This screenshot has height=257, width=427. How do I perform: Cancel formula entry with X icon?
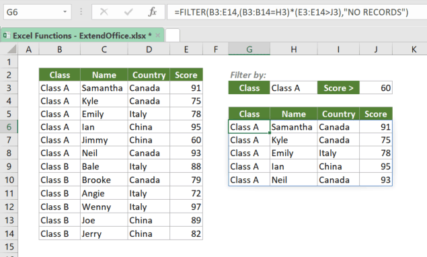click(104, 11)
